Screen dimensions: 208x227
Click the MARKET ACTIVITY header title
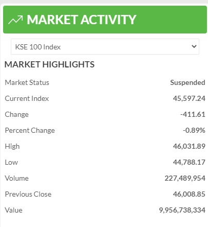82,20
